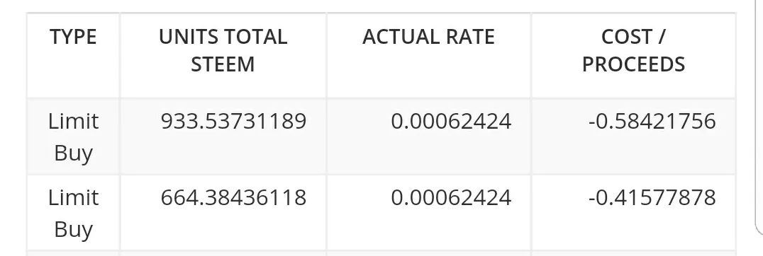Click the ACTUAL RATE column header

point(428,37)
